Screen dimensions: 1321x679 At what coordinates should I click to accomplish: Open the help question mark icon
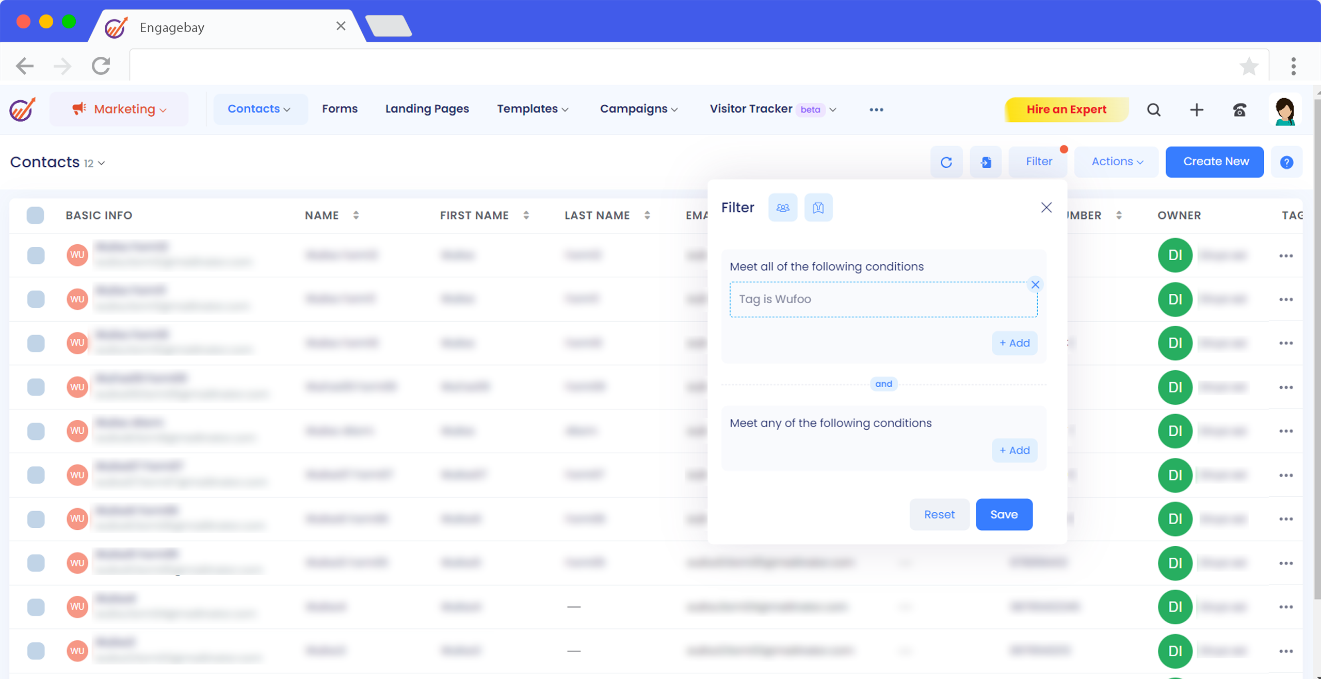point(1286,162)
